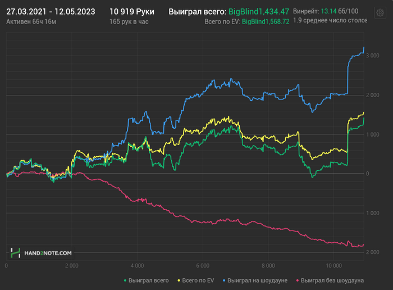Viewport: 393px width, 290px height.
Task: Click the '165 рук в час' text
Action: [129, 22]
